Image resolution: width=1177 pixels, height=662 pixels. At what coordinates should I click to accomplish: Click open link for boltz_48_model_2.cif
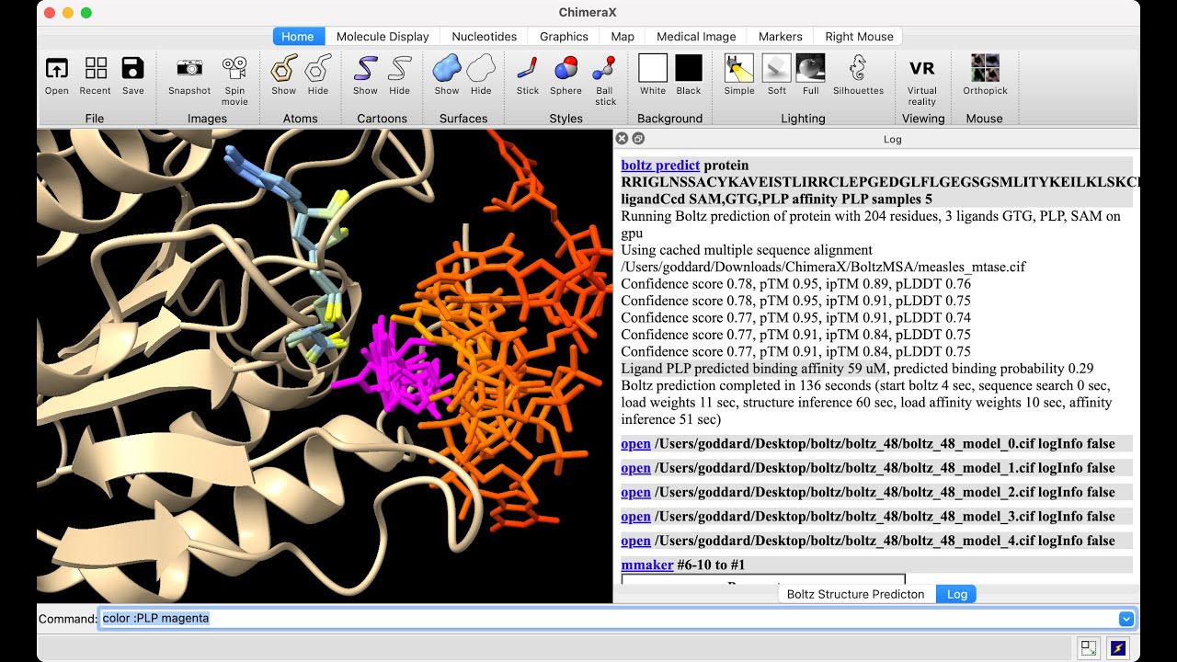tap(635, 492)
